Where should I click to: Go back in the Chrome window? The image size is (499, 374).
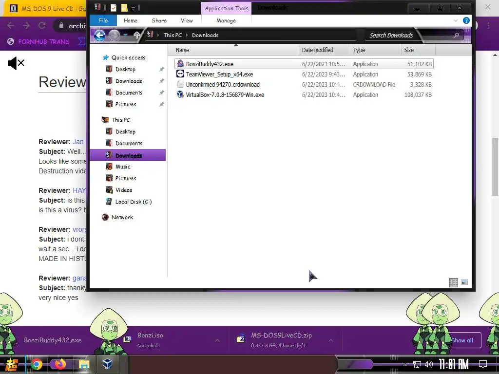pyautogui.click(x=11, y=25)
